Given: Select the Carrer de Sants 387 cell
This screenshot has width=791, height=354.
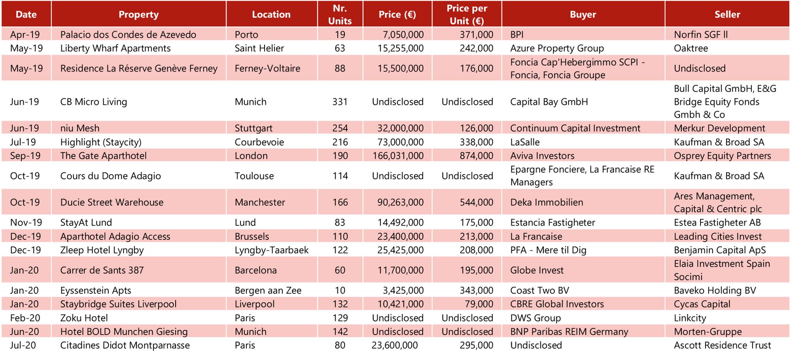Looking at the screenshot, I should (102, 270).
